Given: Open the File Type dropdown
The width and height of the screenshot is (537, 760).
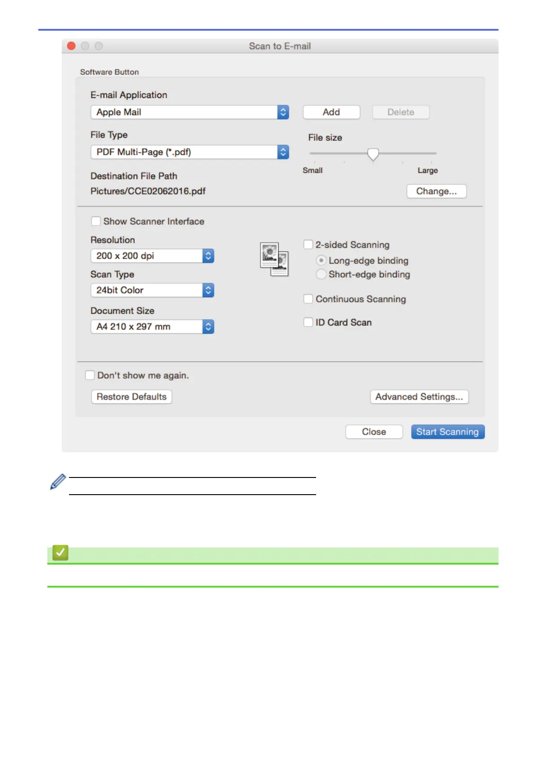Looking at the screenshot, I should [x=190, y=152].
